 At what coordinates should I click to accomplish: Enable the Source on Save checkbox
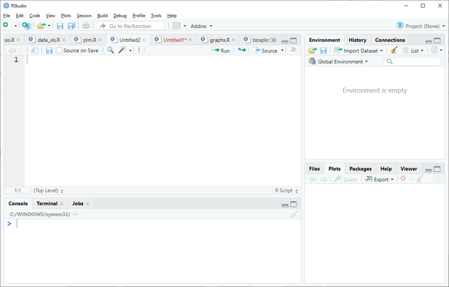pos(59,51)
